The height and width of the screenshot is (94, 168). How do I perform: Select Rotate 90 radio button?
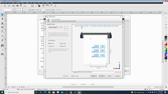click(x=49, y=46)
